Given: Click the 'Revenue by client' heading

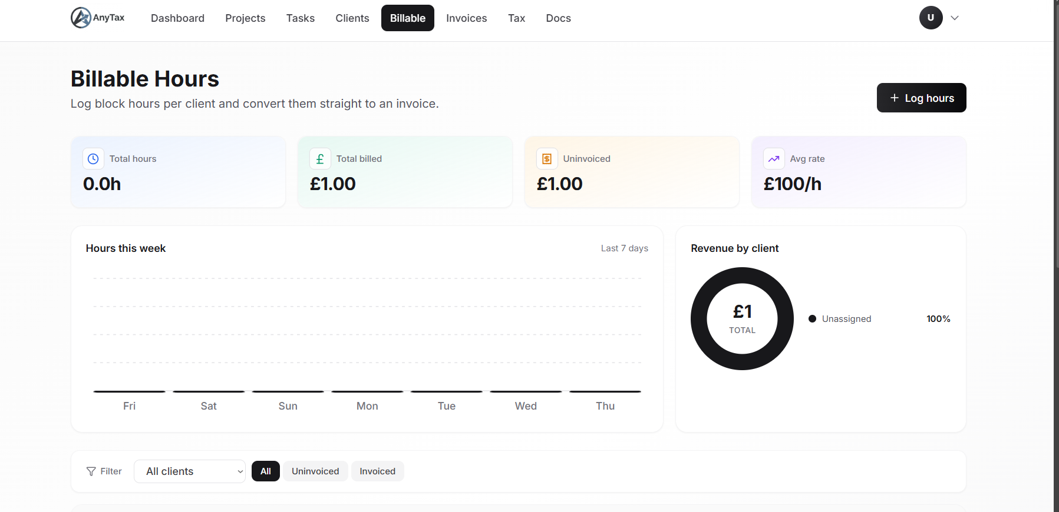Looking at the screenshot, I should [x=734, y=248].
